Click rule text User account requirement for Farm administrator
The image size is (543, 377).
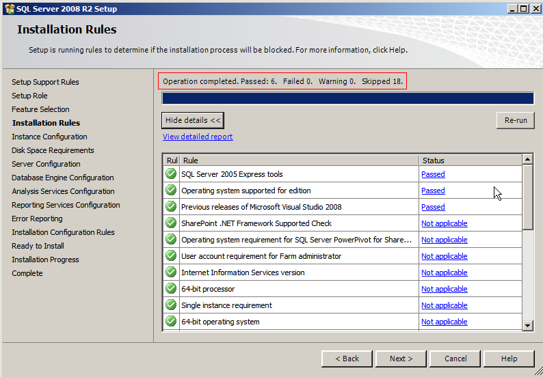click(x=261, y=256)
